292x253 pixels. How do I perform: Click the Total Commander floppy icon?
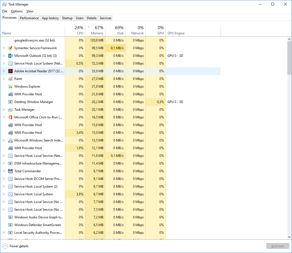[x=10, y=171]
